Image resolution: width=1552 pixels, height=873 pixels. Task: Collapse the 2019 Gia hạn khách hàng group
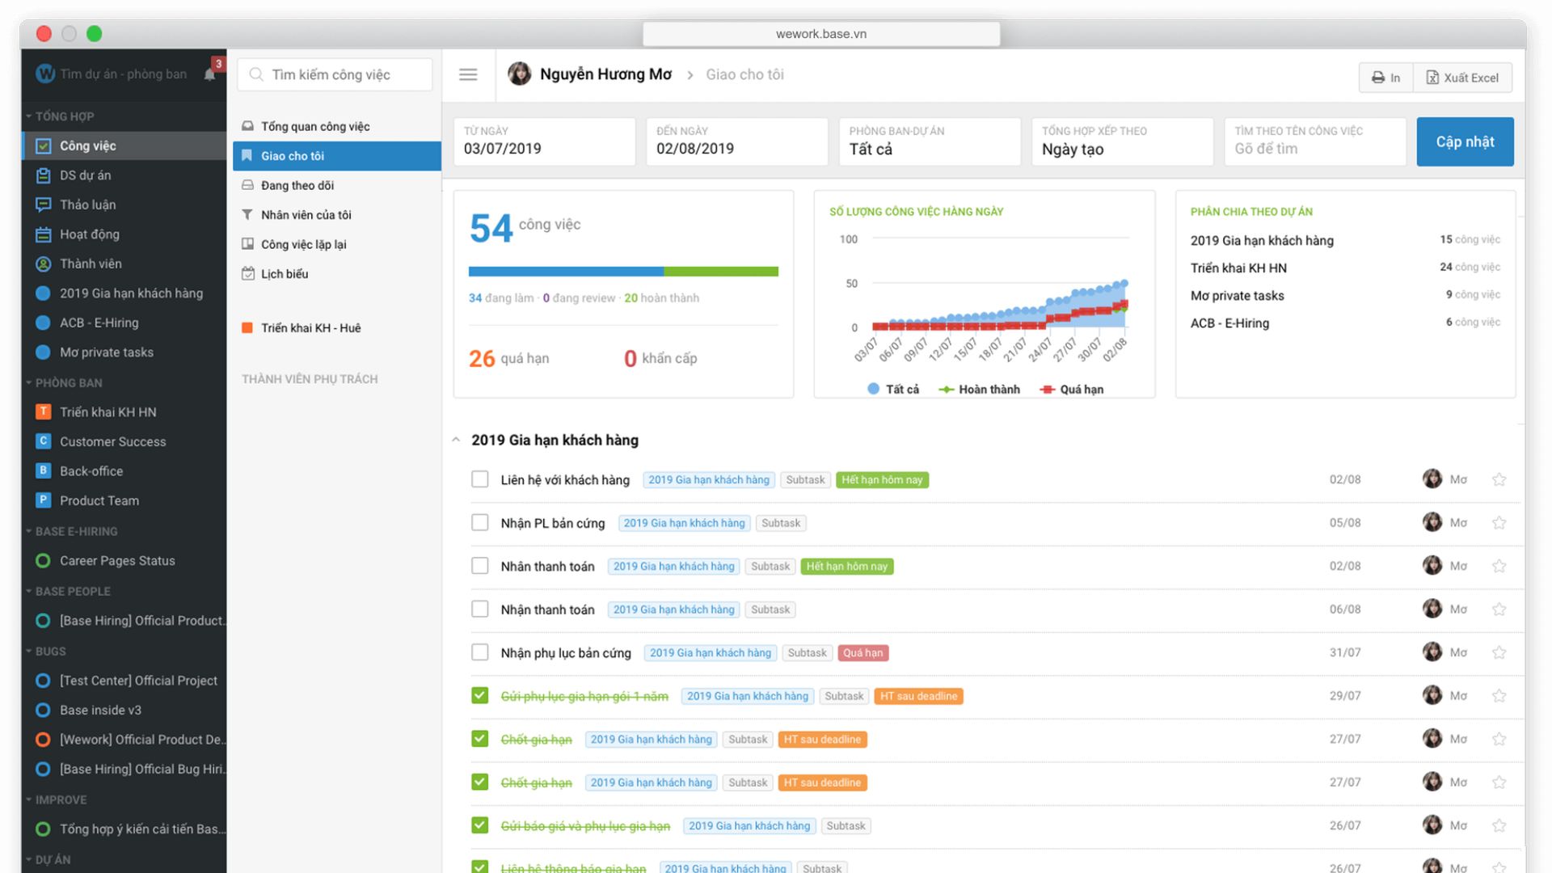(456, 440)
